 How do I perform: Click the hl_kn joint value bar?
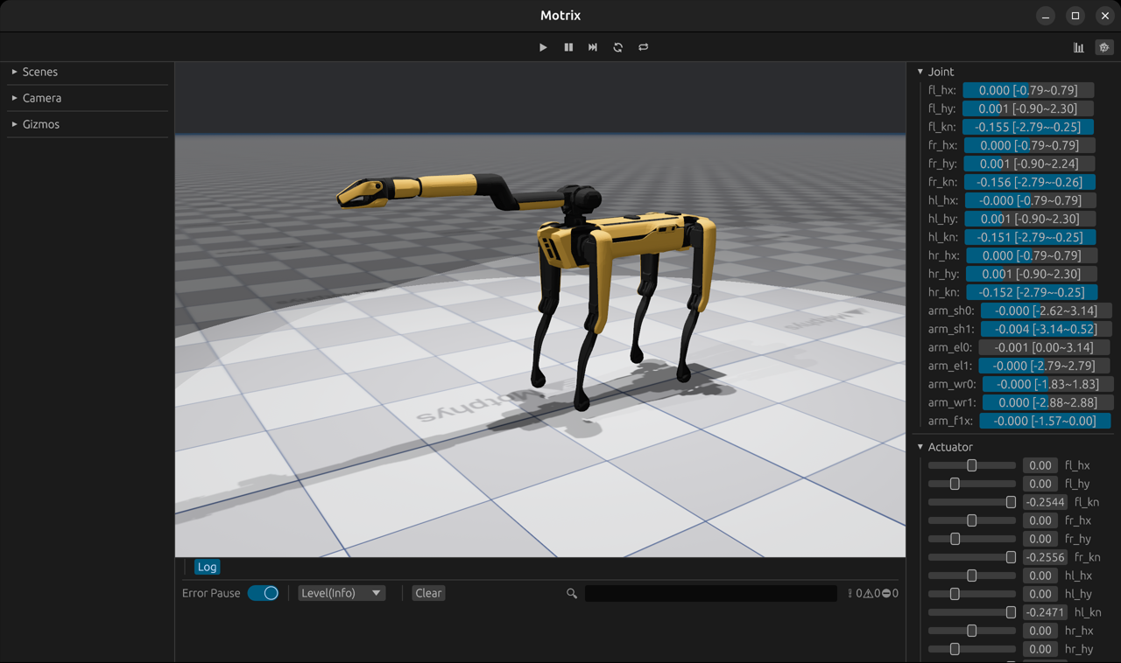coord(1030,237)
